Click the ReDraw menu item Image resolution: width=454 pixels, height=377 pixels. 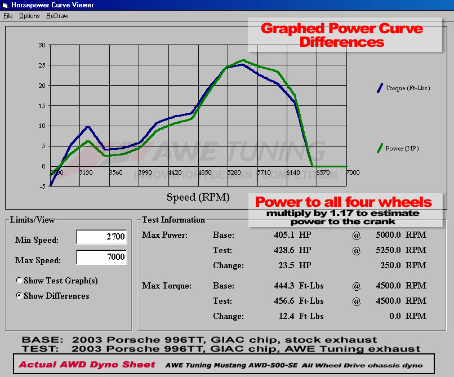(57, 16)
